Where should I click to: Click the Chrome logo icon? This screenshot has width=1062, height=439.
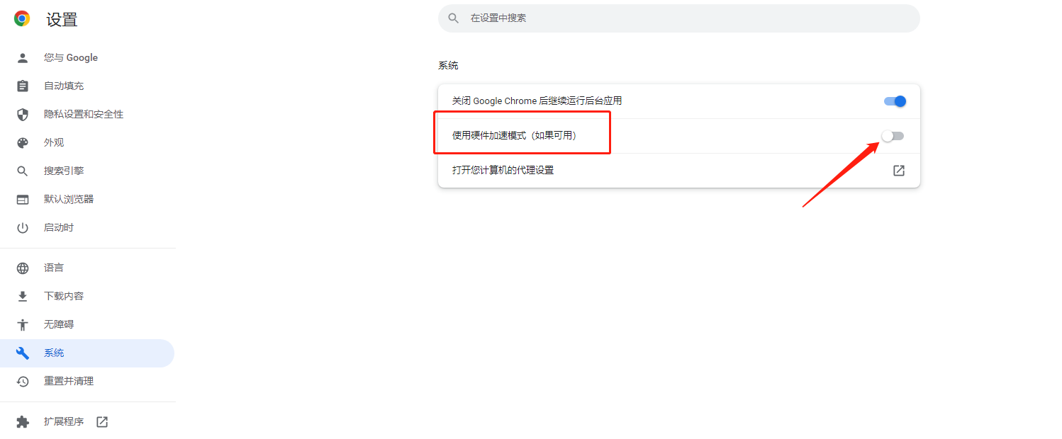[22, 19]
